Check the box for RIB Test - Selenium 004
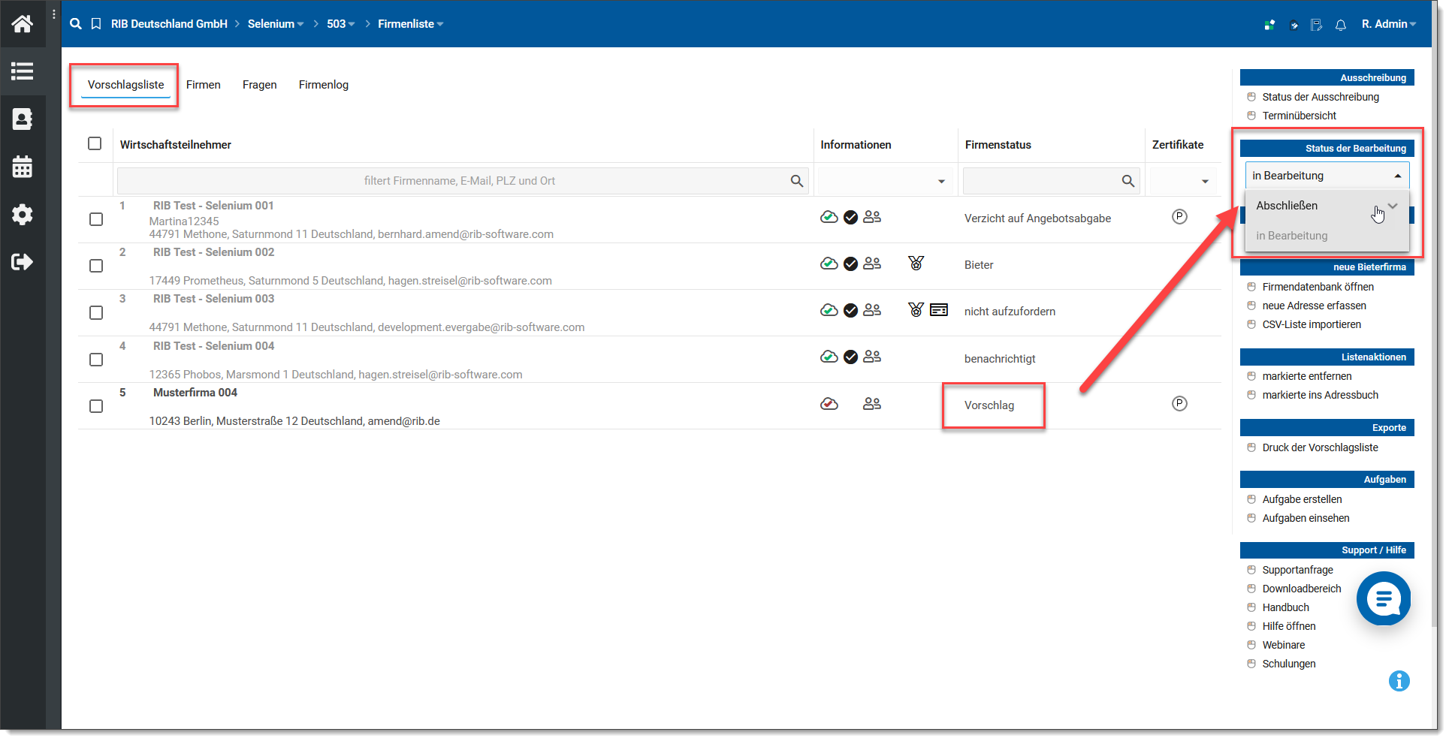The width and height of the screenshot is (1449, 741). coord(96,360)
